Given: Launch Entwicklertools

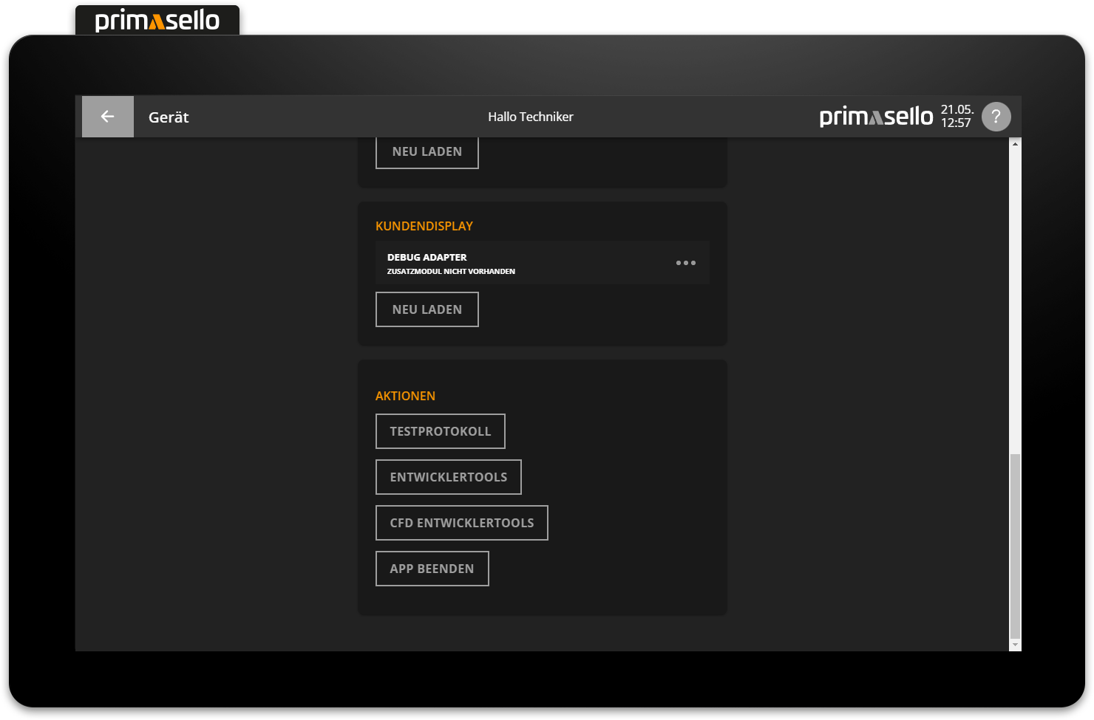Looking at the screenshot, I should pyautogui.click(x=448, y=477).
